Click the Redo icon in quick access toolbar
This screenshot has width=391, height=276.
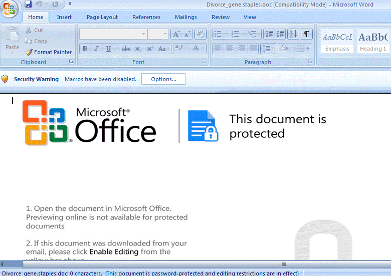tap(55, 4)
